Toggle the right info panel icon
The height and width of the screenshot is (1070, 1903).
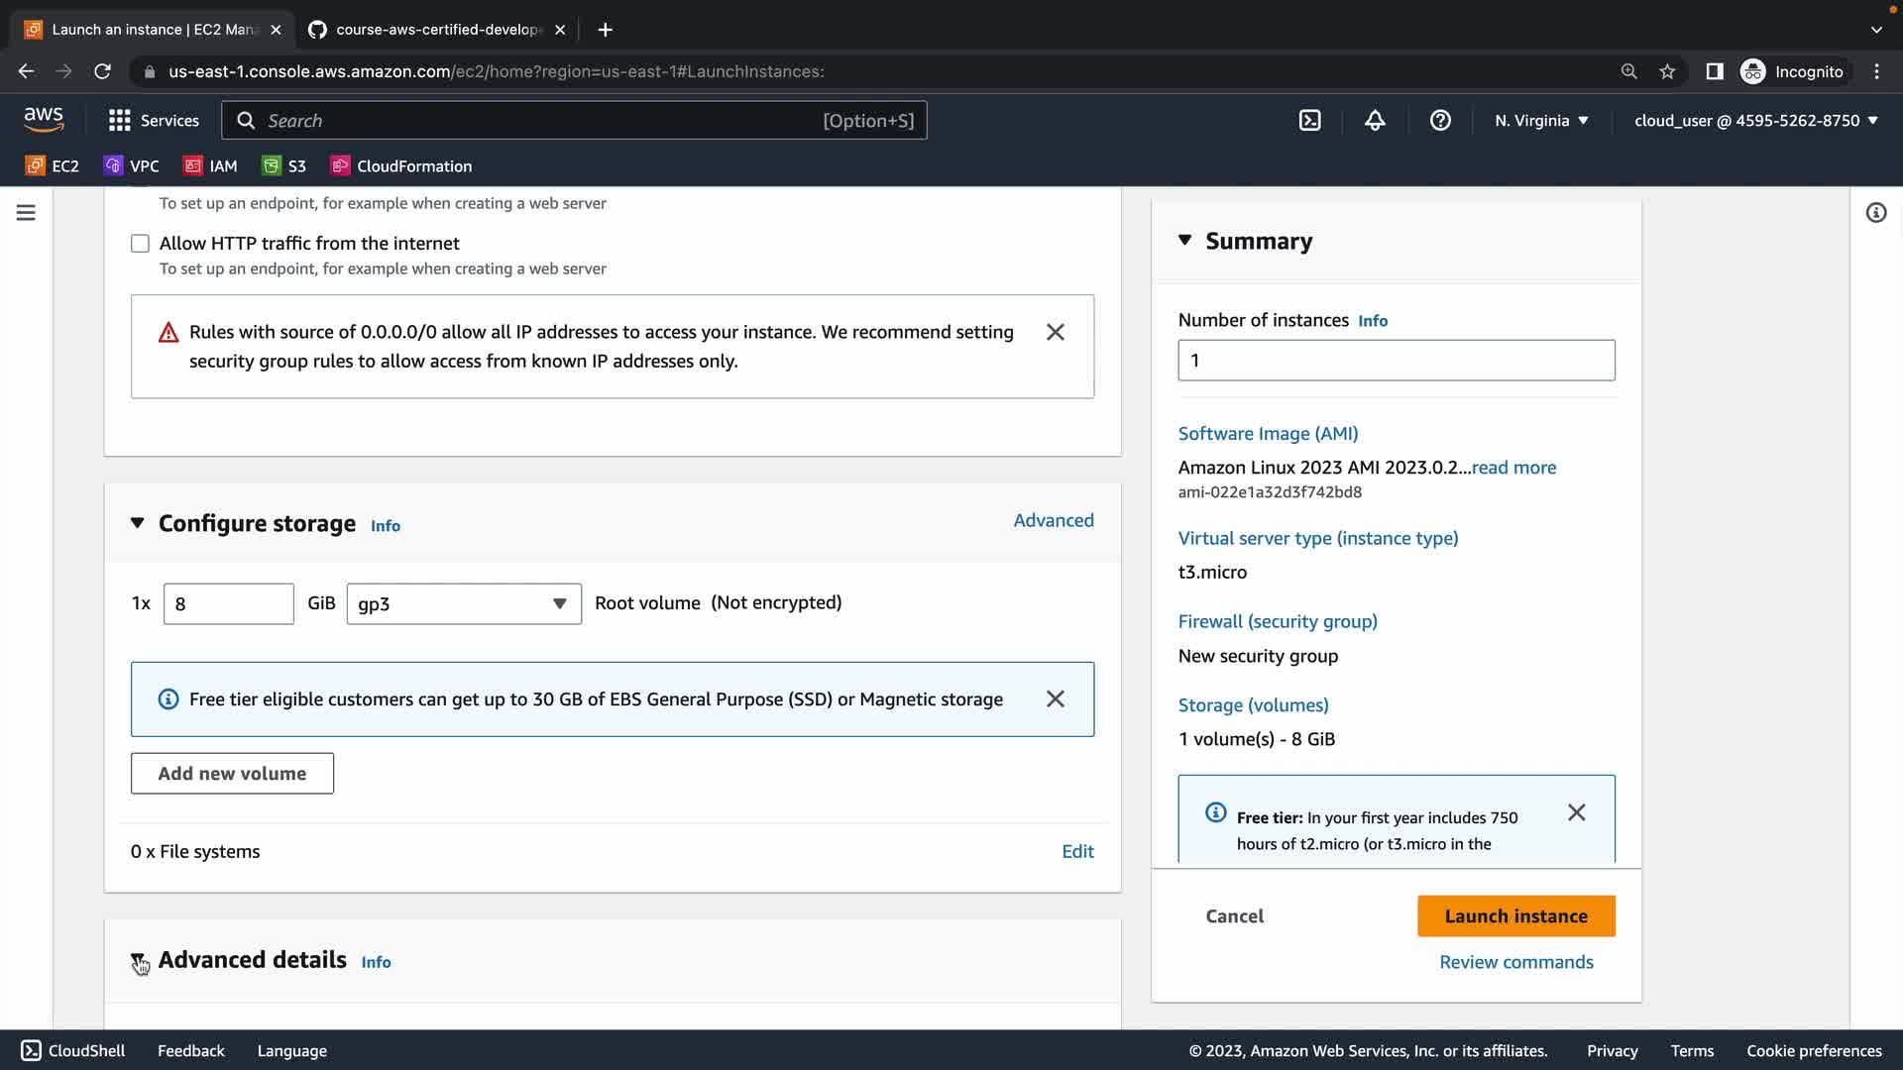[x=1875, y=213]
